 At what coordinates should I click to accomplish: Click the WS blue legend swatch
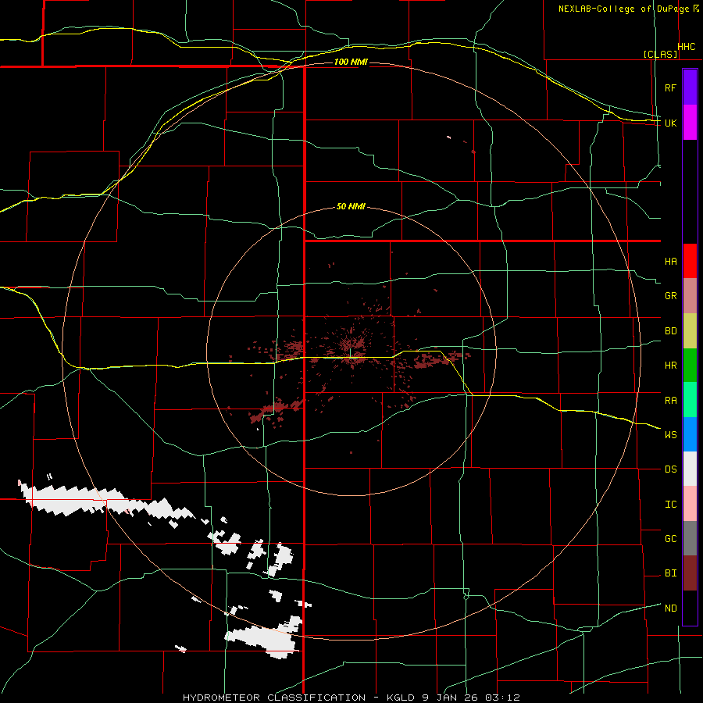pyautogui.click(x=690, y=434)
